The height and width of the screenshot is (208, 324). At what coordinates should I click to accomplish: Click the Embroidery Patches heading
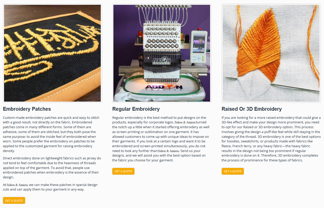coord(27,109)
